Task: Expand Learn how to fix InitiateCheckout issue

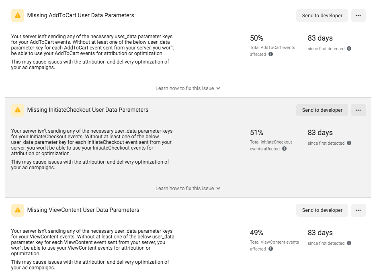Action: point(188,188)
